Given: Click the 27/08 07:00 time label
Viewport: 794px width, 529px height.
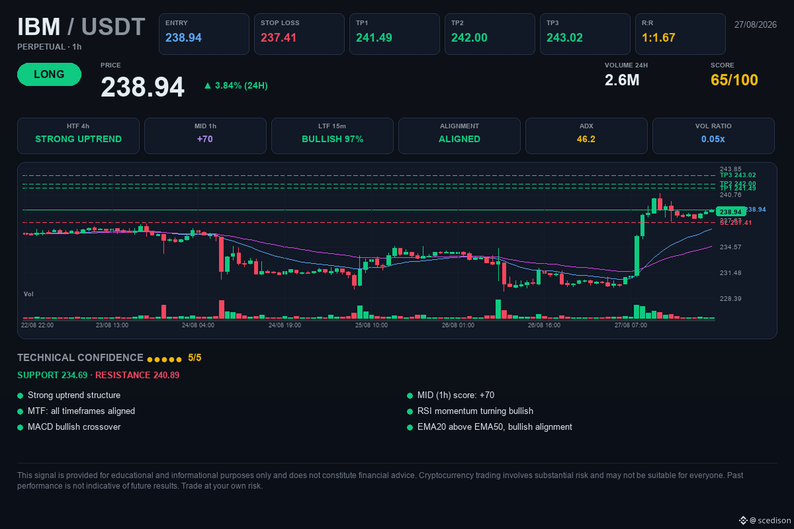Looking at the screenshot, I should coord(631,325).
